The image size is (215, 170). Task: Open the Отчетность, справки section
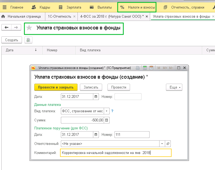point(188,7)
